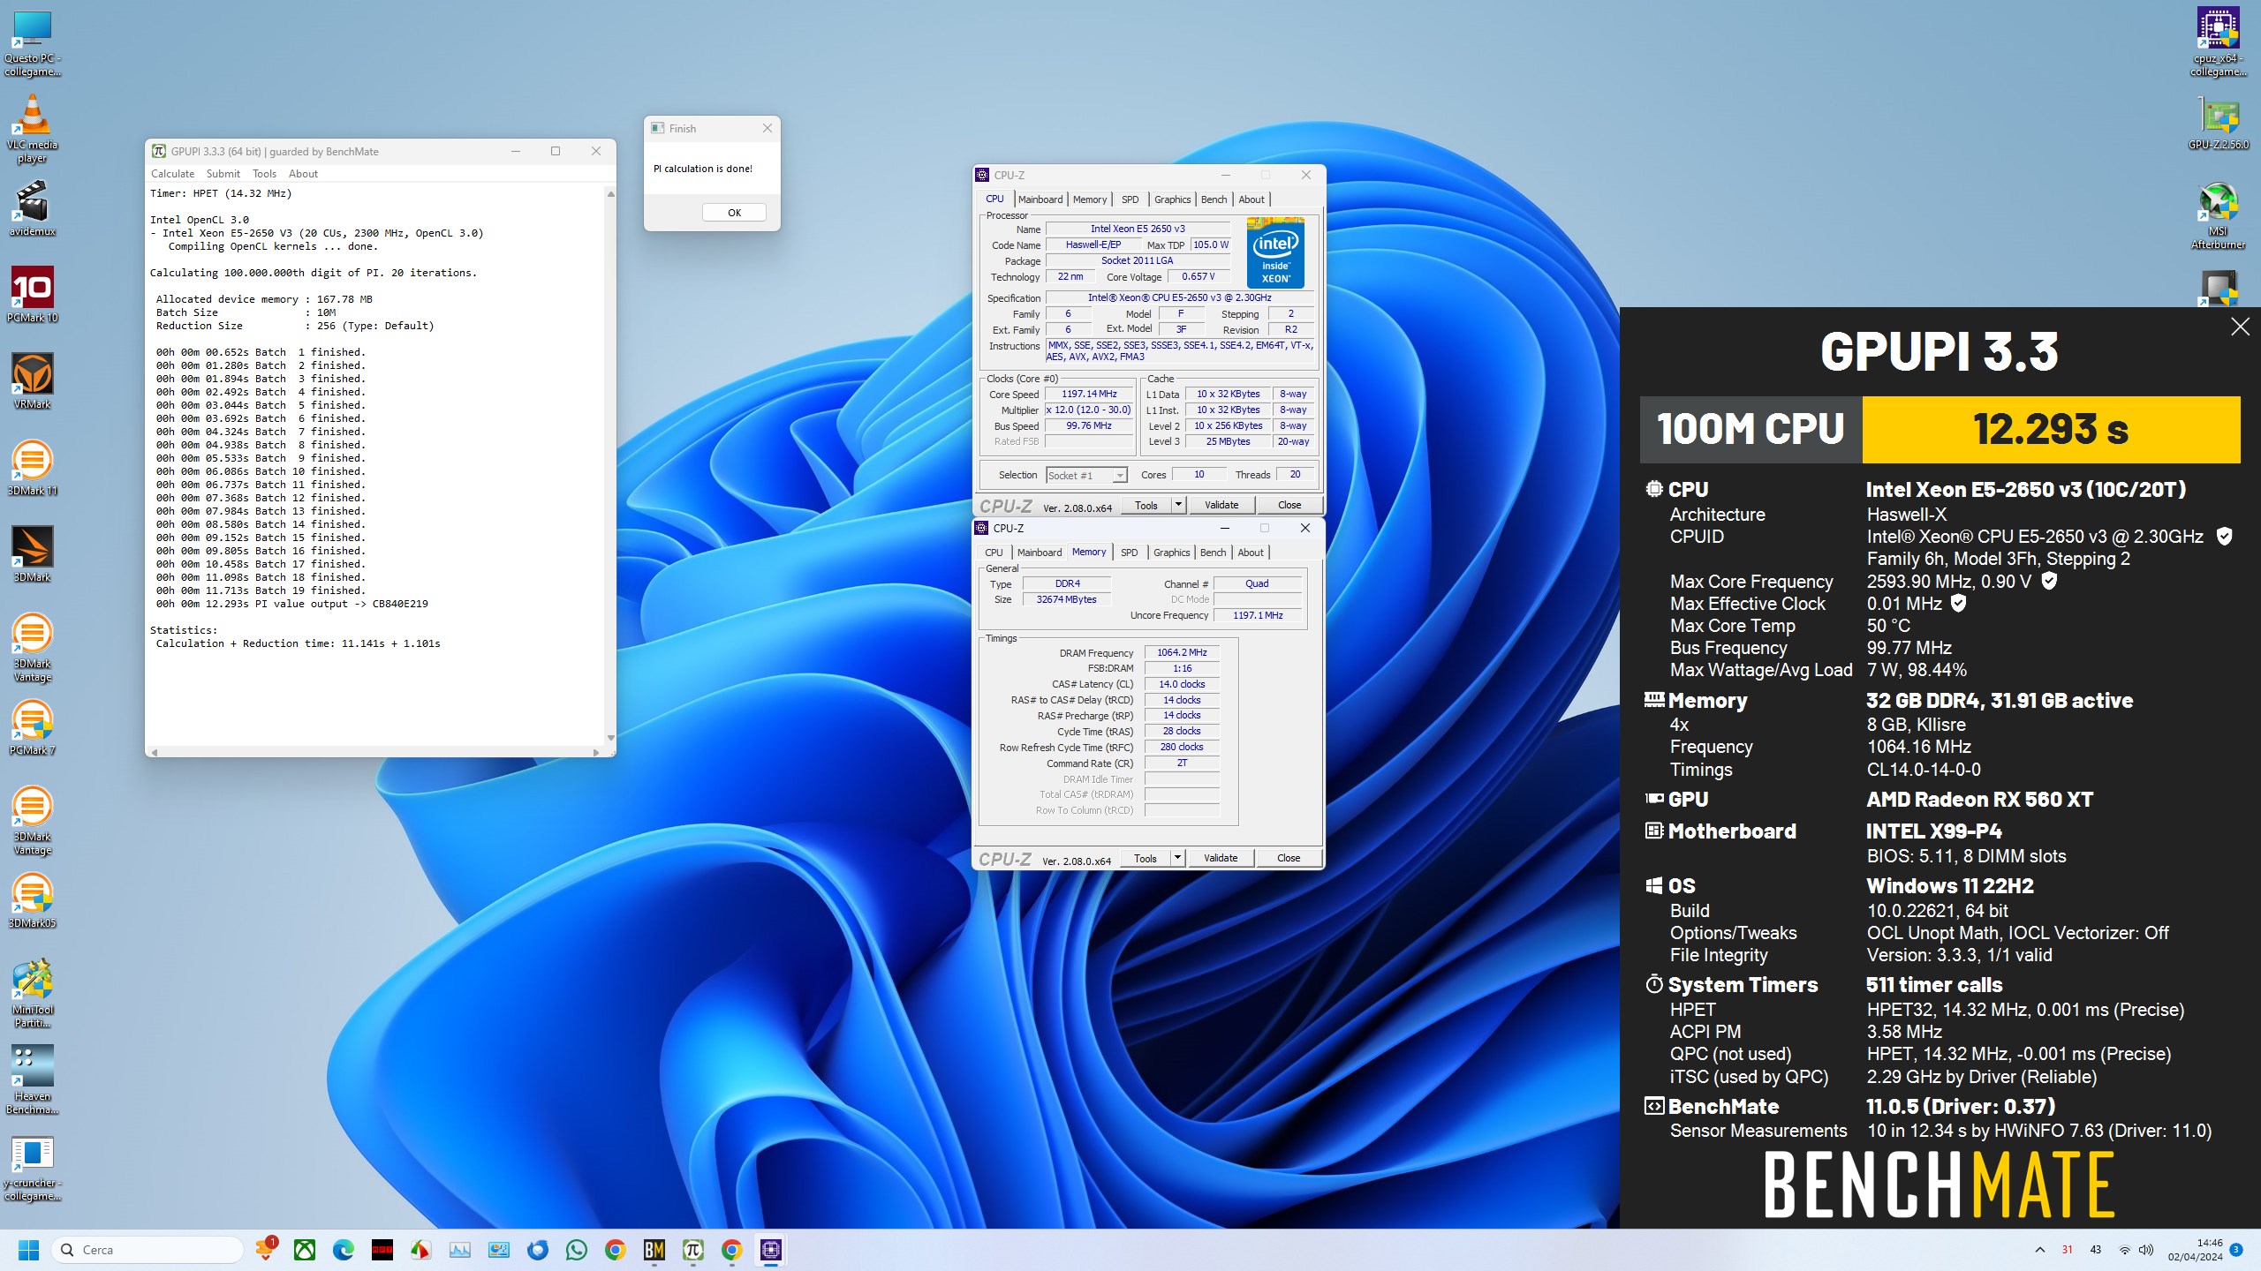The image size is (2261, 1271).
Task: Click Validate in upper CPU-Z window
Action: pyautogui.click(x=1221, y=505)
